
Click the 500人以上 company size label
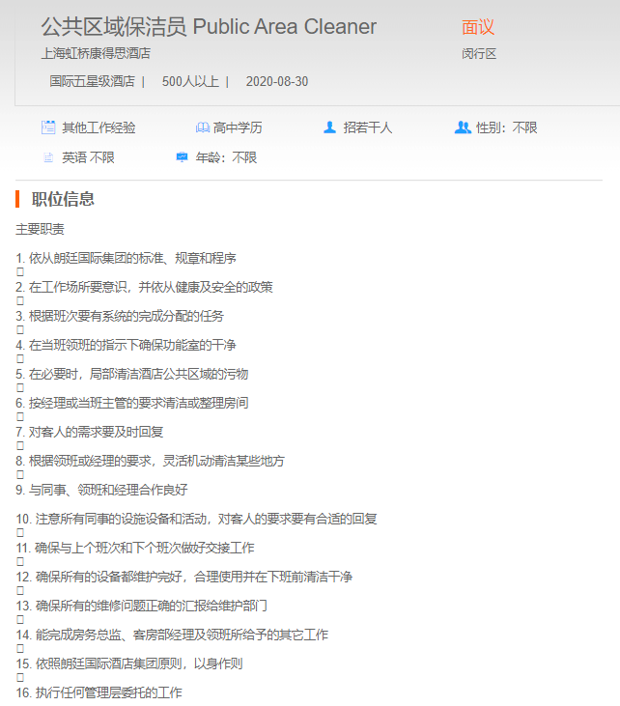pyautogui.click(x=189, y=81)
